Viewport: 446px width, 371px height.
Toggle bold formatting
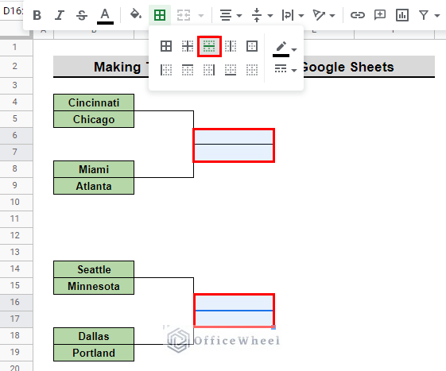tap(37, 15)
